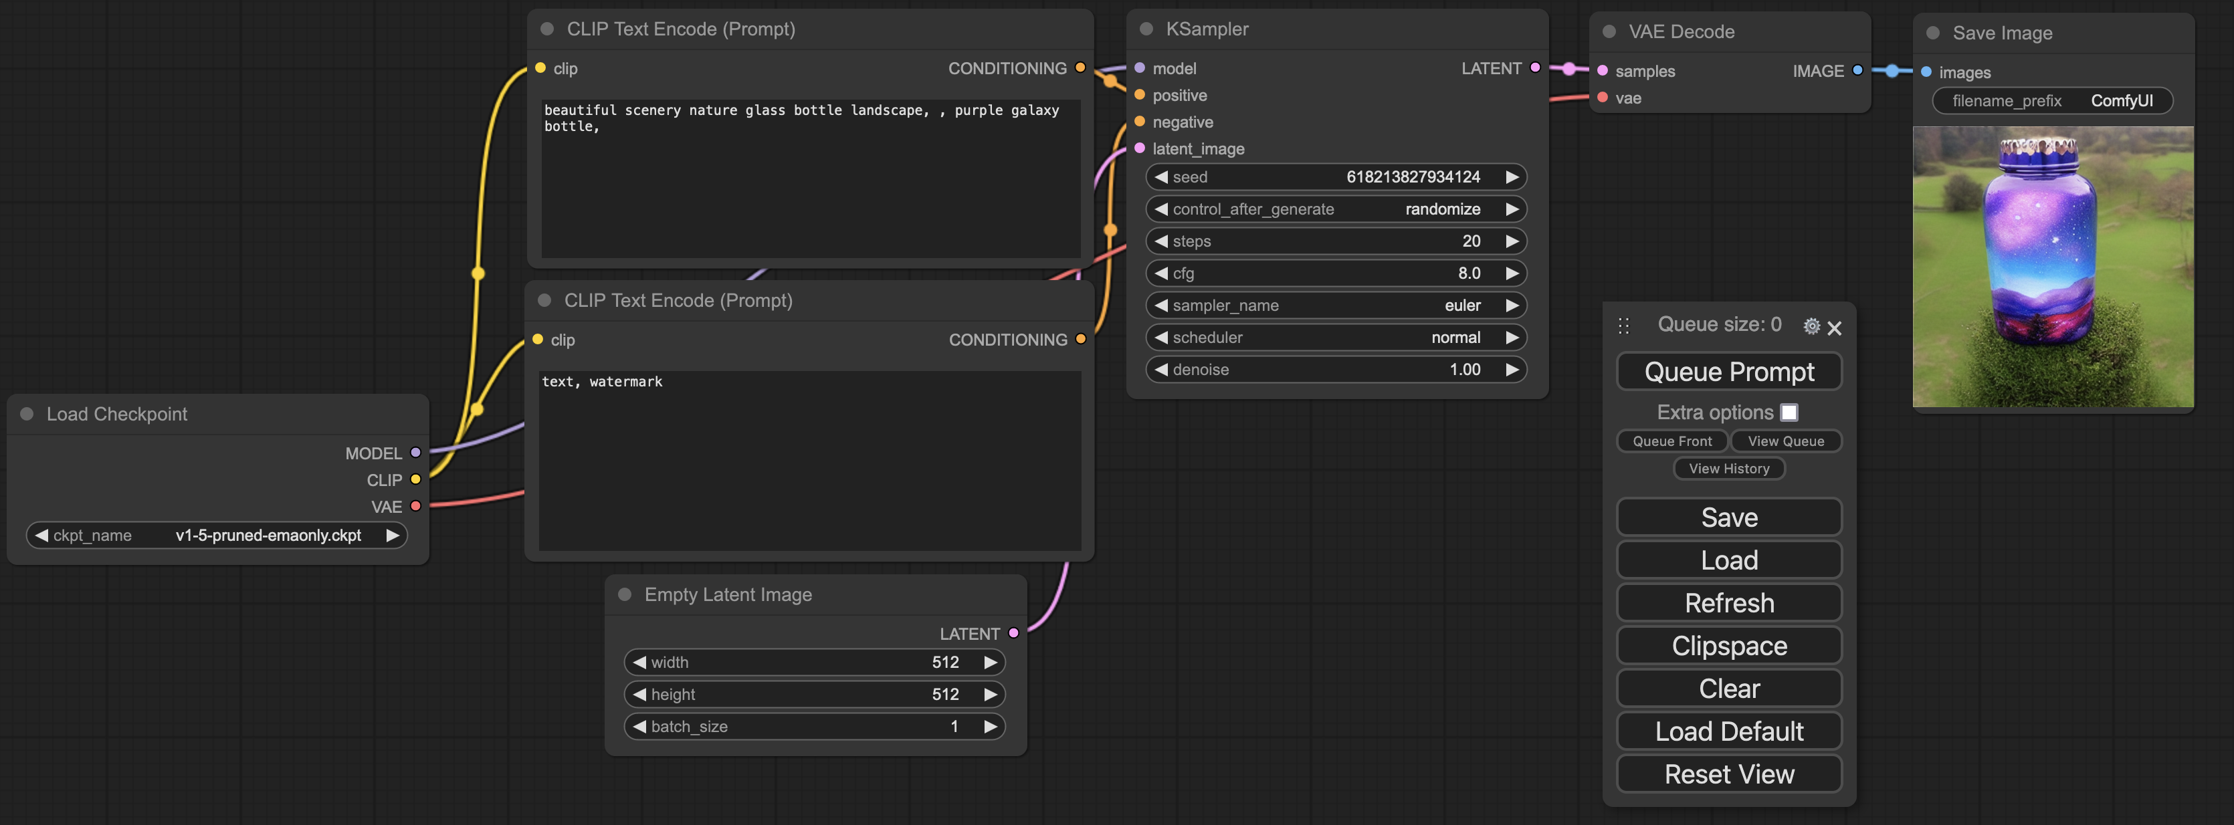Viewport: 2234px width, 825px height.
Task: Open the scheduler normal dropdown
Action: tap(1336, 337)
